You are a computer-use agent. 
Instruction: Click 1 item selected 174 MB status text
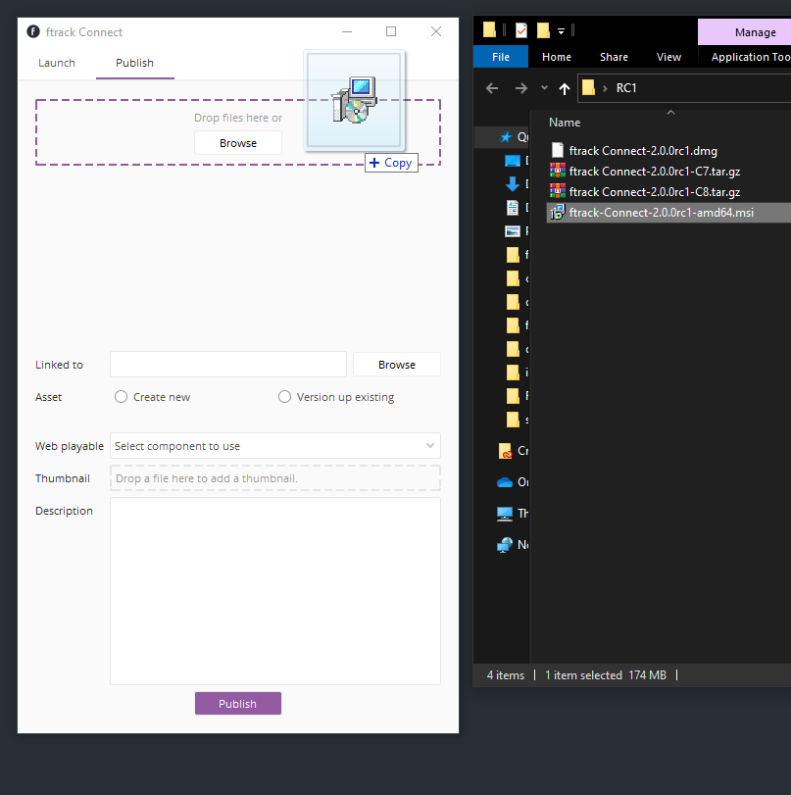click(606, 674)
